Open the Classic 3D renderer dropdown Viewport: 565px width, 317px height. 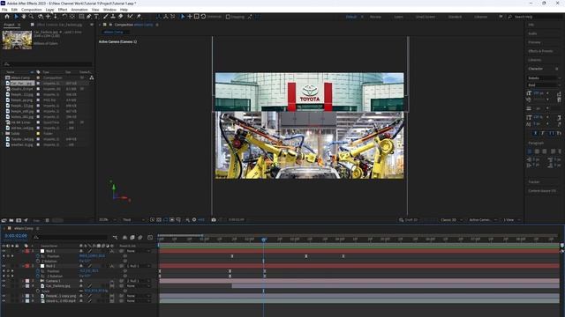point(451,220)
